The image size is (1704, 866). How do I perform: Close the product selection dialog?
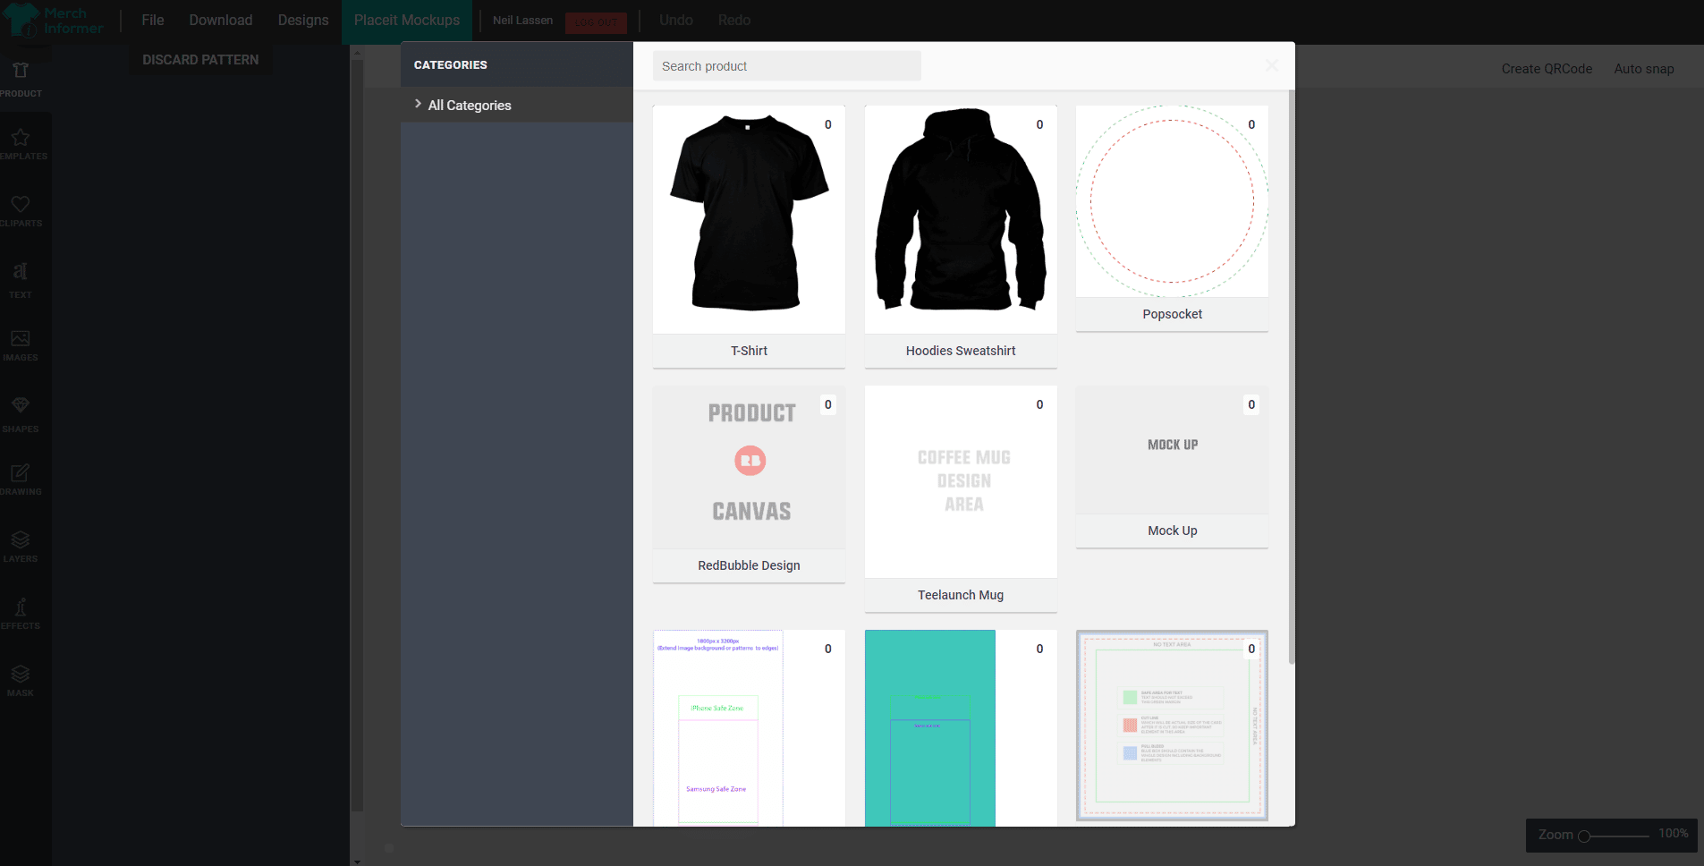[1271, 65]
